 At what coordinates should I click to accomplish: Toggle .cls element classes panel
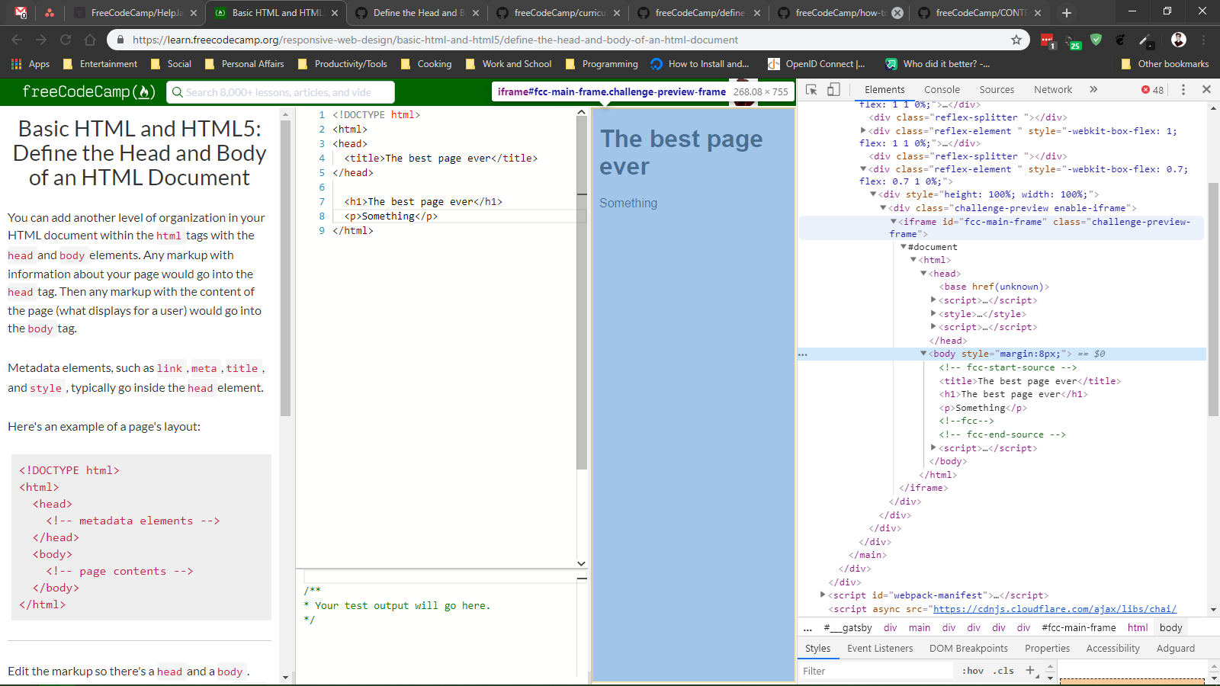point(1003,671)
